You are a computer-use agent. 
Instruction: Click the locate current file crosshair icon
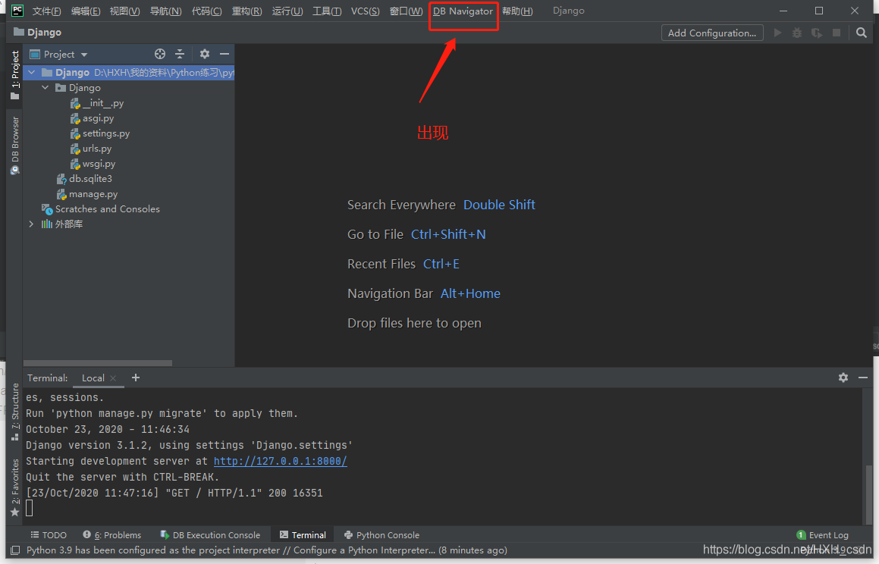[x=160, y=54]
